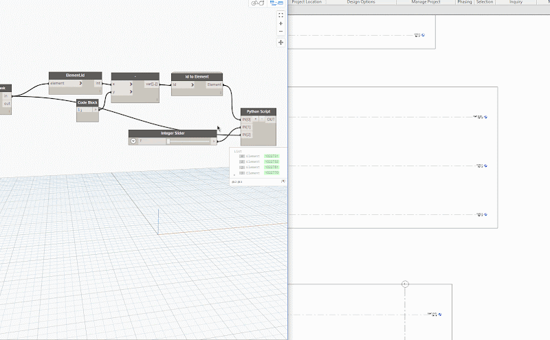550x340 pixels.
Task: Activate the pan mode icon
Action: (x=280, y=43)
